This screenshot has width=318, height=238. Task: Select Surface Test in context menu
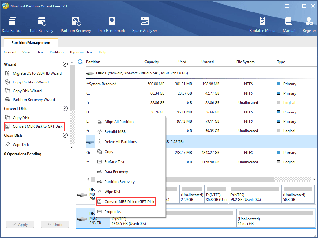click(131, 162)
